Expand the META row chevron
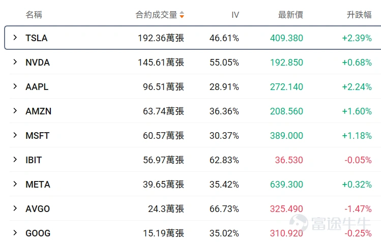381x242 pixels. point(15,184)
